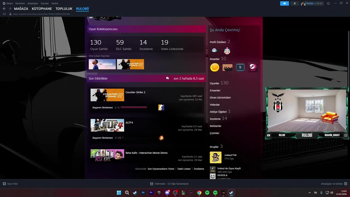Open Epic Games Launcher from the taskbar

point(159,193)
